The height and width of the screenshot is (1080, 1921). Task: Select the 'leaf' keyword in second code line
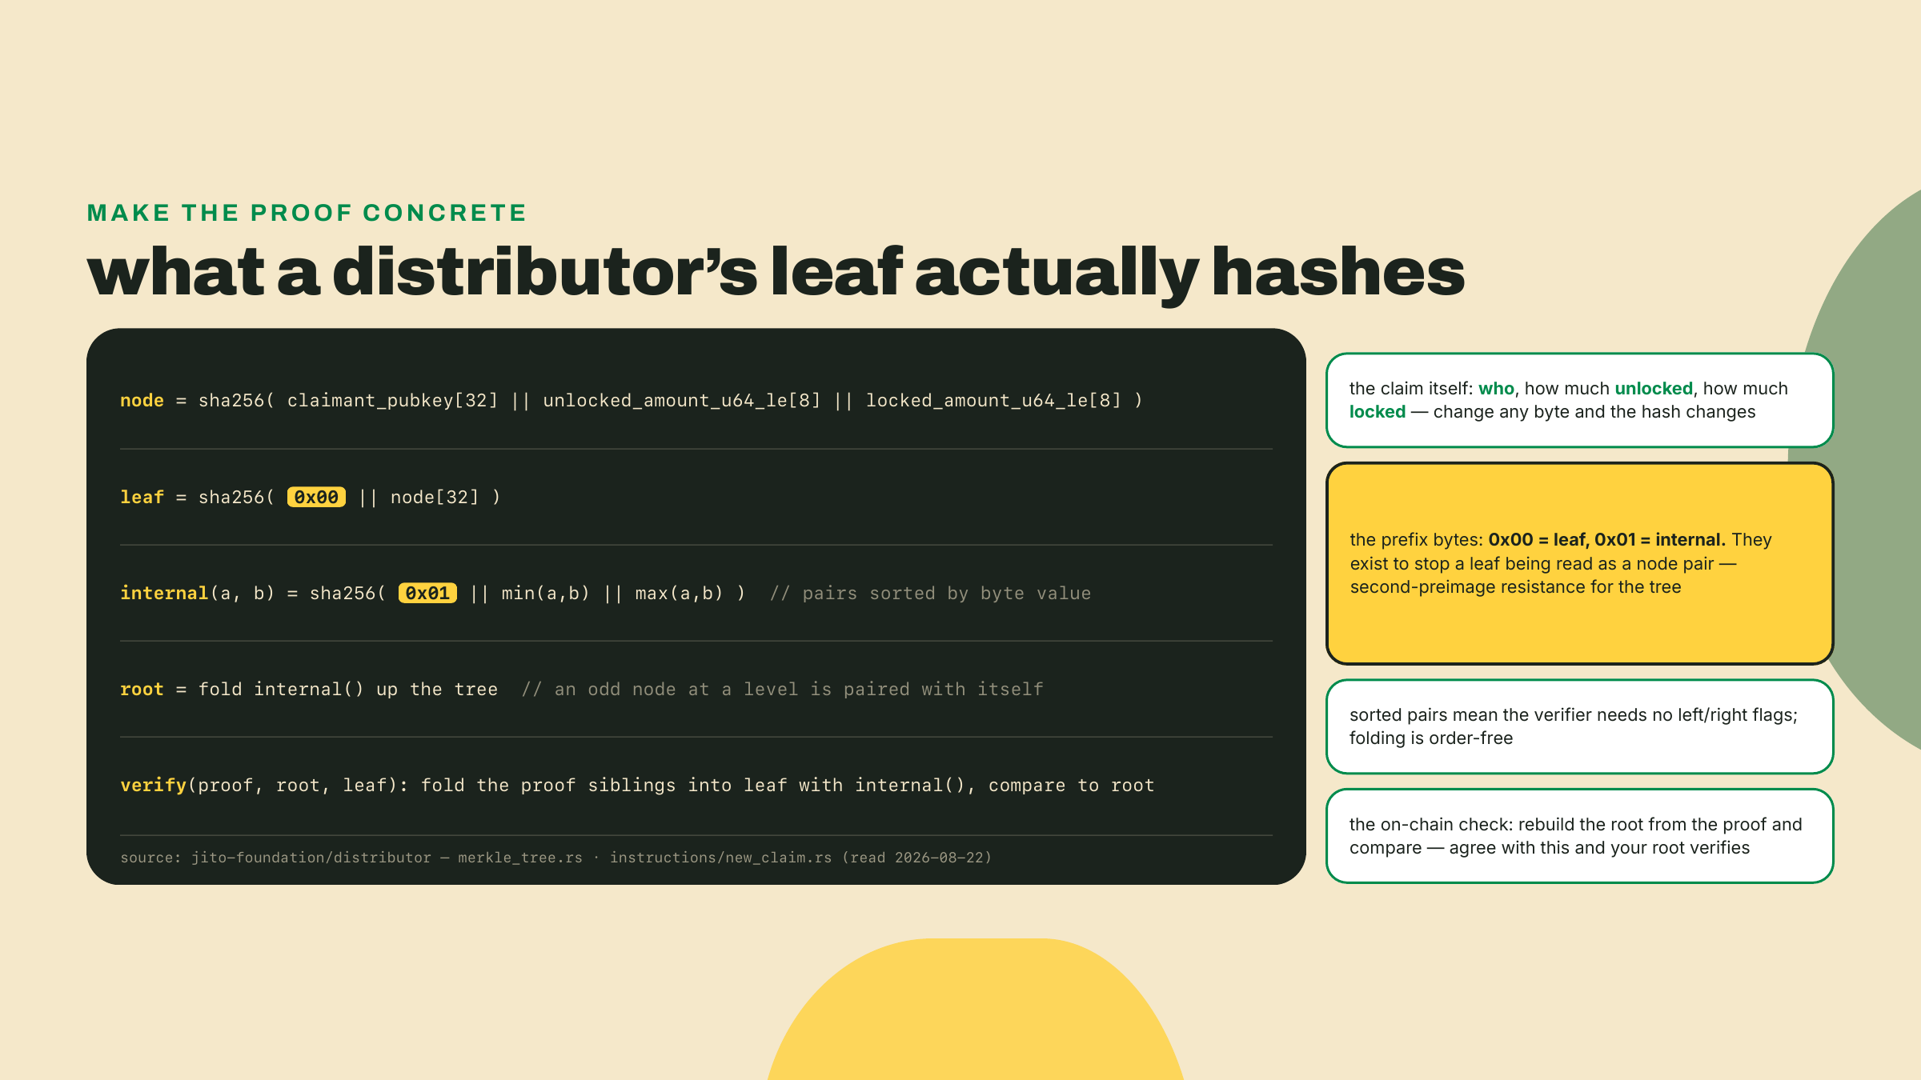tap(142, 497)
